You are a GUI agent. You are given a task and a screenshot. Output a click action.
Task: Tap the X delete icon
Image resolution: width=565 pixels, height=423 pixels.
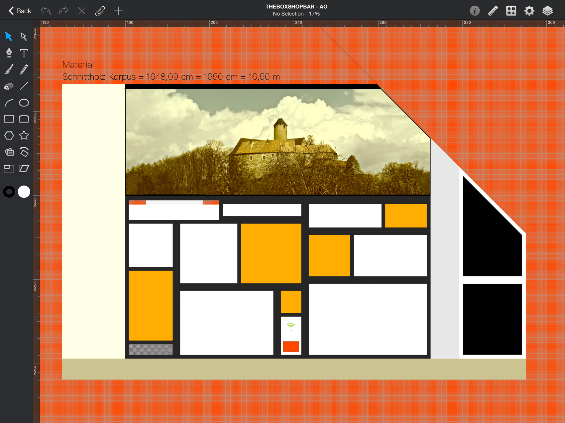[x=82, y=11]
